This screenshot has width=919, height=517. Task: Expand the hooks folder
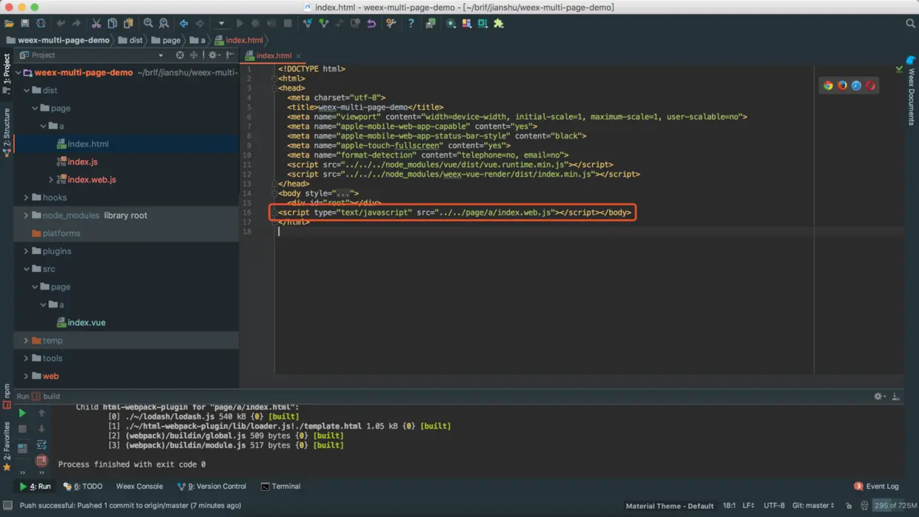[27, 198]
